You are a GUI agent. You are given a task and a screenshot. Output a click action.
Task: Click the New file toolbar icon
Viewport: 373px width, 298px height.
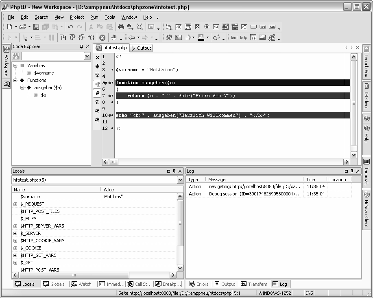point(10,27)
